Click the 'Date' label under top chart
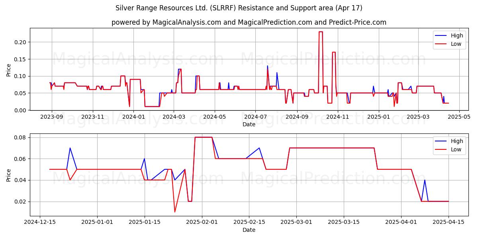The width and height of the screenshot is (478, 239). click(x=249, y=124)
